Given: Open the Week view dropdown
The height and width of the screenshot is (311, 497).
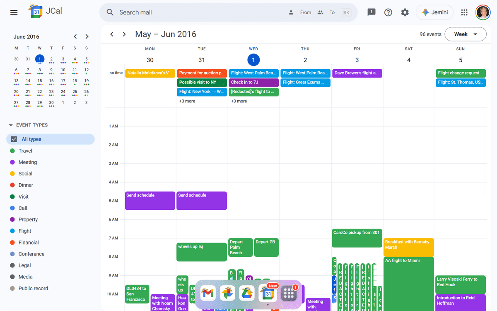Looking at the screenshot, I should pos(466,34).
